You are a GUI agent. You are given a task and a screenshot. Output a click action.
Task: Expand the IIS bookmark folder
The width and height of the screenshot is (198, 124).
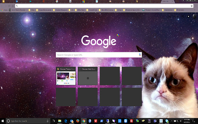coord(71,10)
